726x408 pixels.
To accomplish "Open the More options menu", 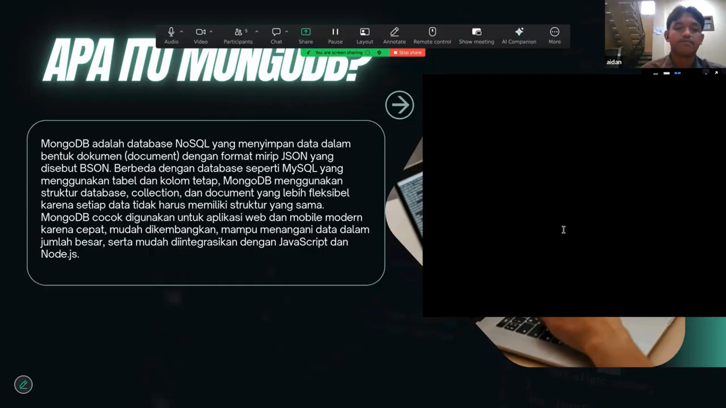I will [x=555, y=32].
